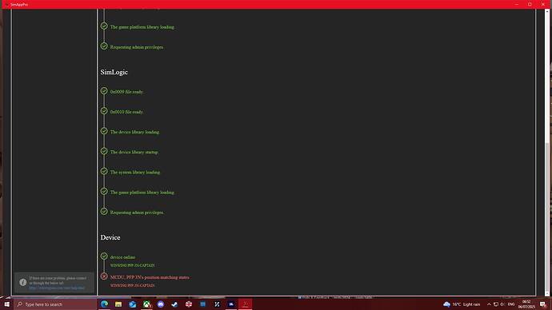Click check icon for SimLogic device library loading

coord(104,131)
